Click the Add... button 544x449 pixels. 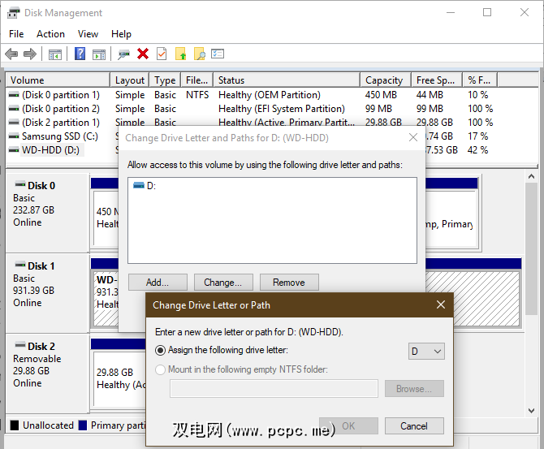click(158, 283)
